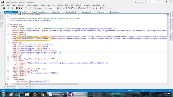
Task: Click the Save All toolbar icon
Action: [22, 8]
